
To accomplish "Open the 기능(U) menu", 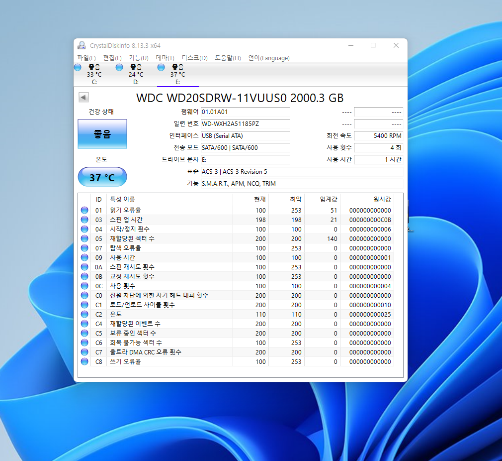I will tap(139, 58).
